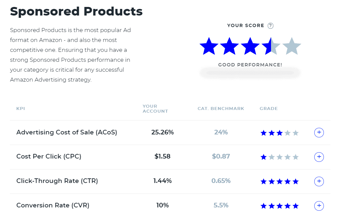Viewport: 342px width, 216px height.
Task: Click the blurred bar under Good Performance
Action: click(250, 73)
